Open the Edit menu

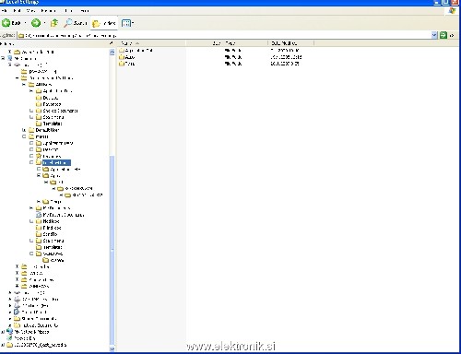click(18, 11)
